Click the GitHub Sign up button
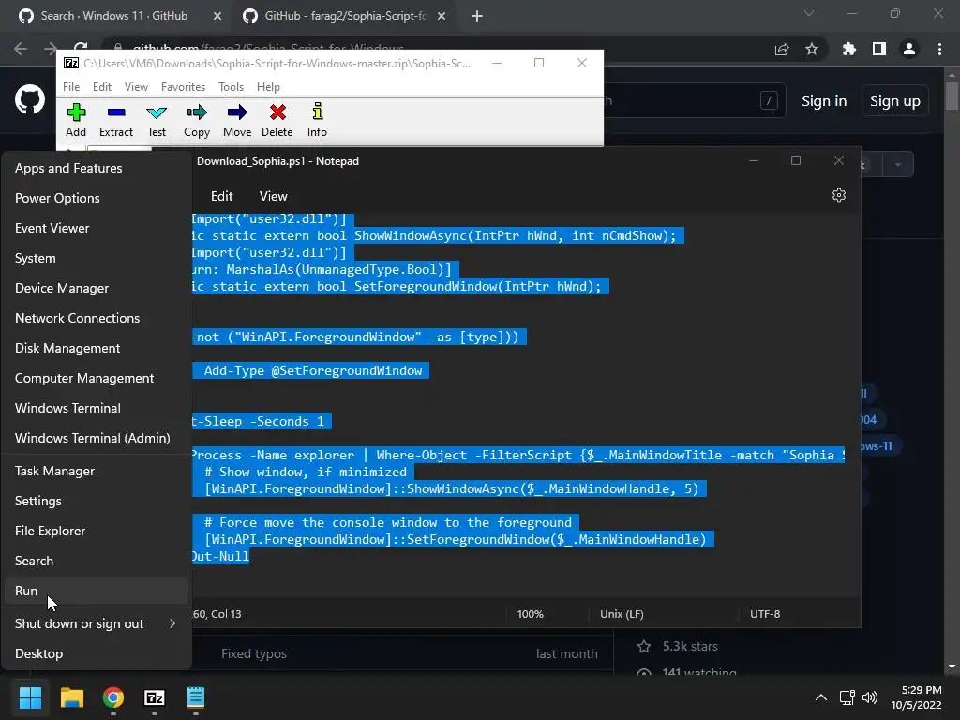 pyautogui.click(x=895, y=101)
